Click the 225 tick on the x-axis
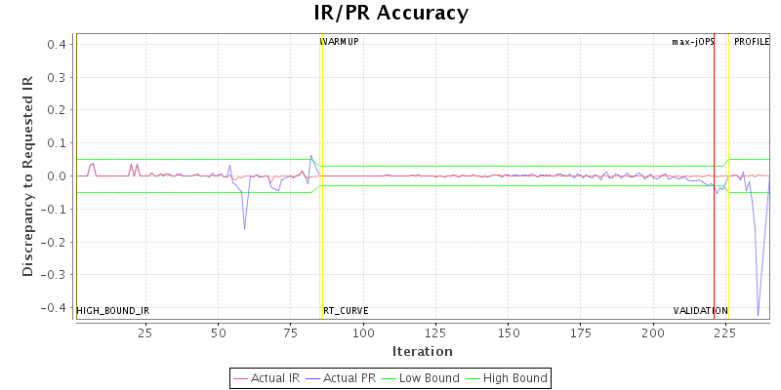Image resolution: width=781 pixels, height=390 pixels. [x=725, y=333]
